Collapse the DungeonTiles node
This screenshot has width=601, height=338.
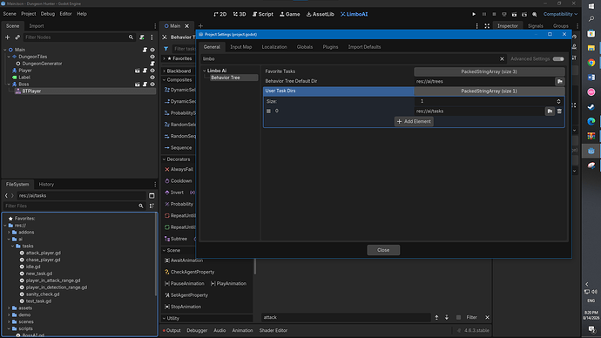tap(9, 57)
